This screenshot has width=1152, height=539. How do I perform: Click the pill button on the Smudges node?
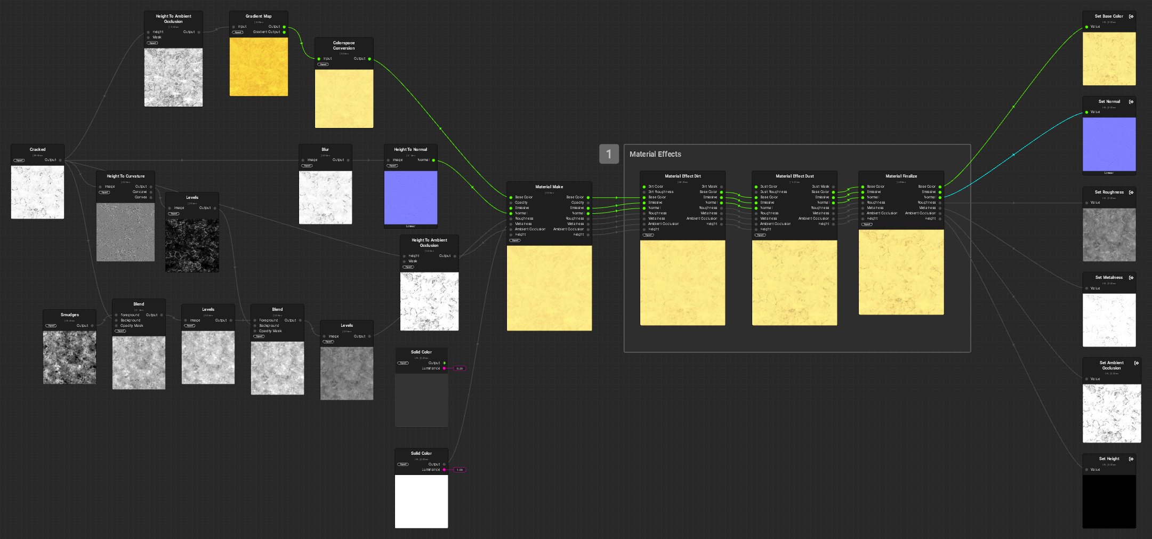click(x=51, y=326)
